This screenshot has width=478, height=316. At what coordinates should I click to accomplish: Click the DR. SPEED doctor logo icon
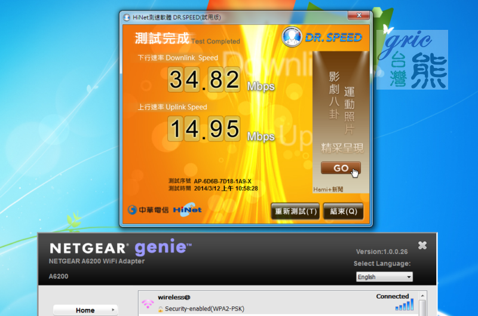pos(292,37)
